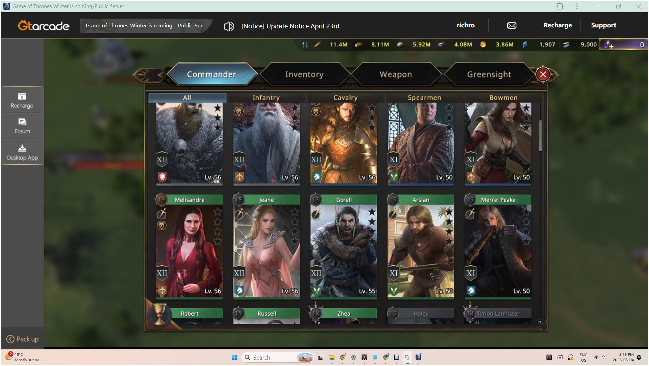Open the Update Notice April 23rd

(290, 26)
